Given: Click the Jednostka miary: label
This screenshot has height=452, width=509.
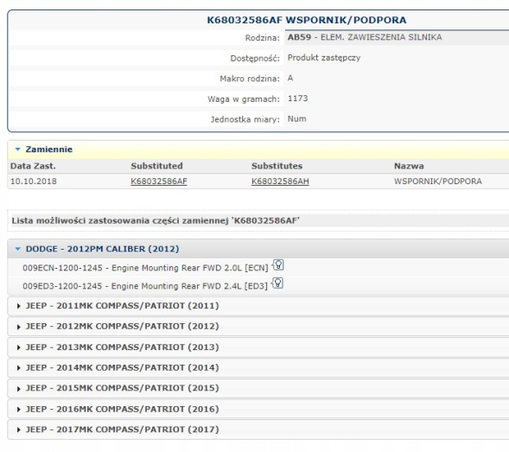Looking at the screenshot, I should click(245, 119).
